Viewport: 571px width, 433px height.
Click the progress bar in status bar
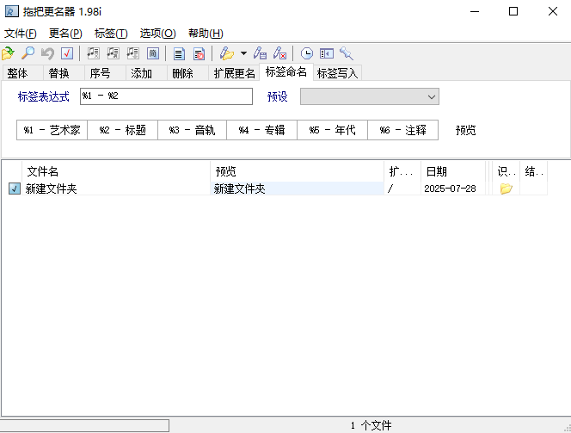[x=84, y=425]
